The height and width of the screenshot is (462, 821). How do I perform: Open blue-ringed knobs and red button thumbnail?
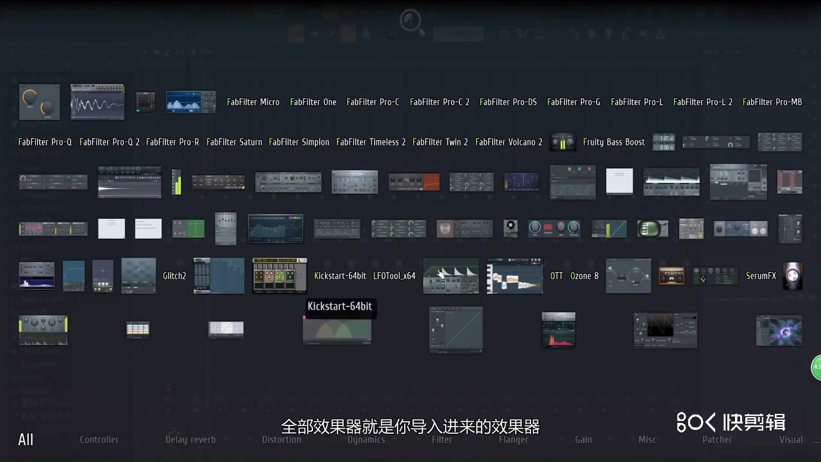[555, 229]
